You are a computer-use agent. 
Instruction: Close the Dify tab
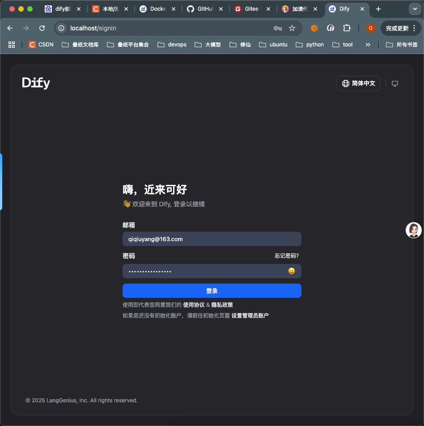[x=362, y=9]
